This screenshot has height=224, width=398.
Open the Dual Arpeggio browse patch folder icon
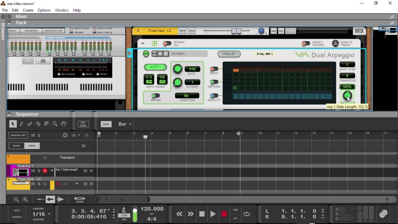tap(160, 54)
